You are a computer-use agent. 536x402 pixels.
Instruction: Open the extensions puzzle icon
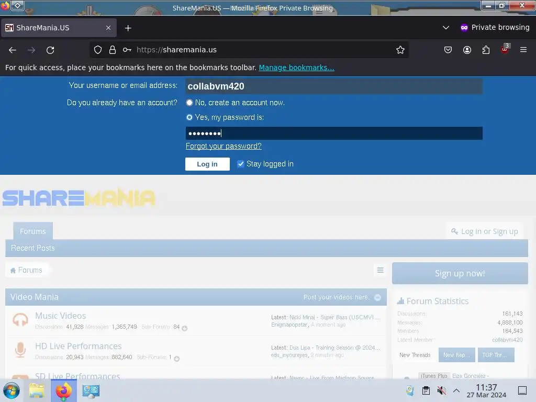click(x=486, y=50)
